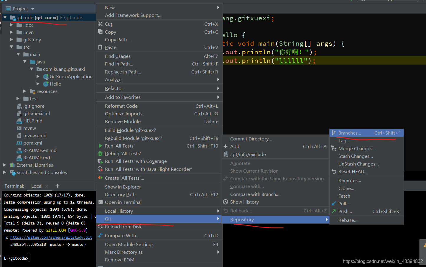Choose Open Module Settings

[159, 244]
